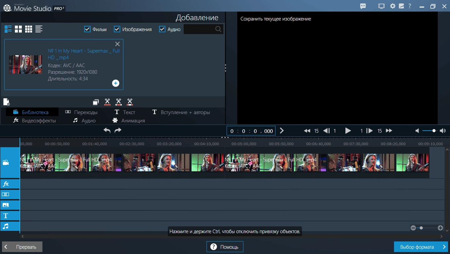Click the third scissors cut icon
The height and width of the screenshot is (254, 450).
pyautogui.click(x=130, y=102)
